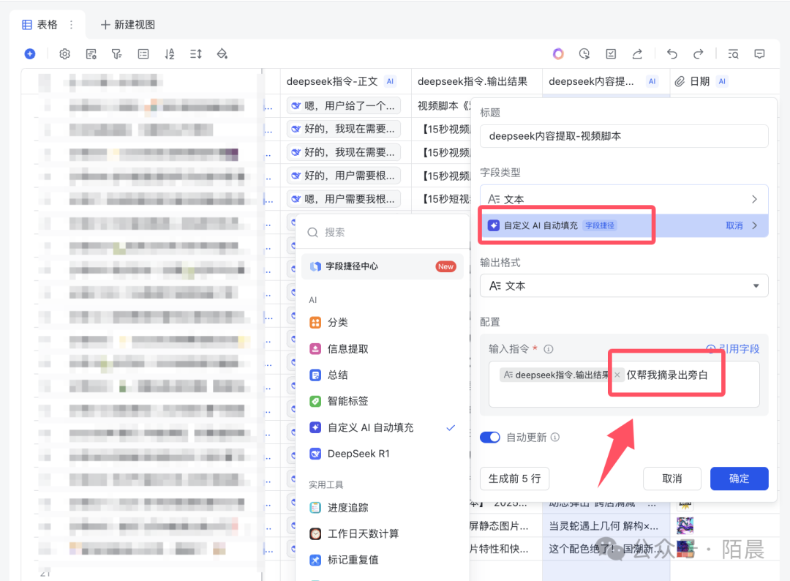Open the cell 好的，用户需要根...
Screen dimensions: 790x581
point(344,176)
